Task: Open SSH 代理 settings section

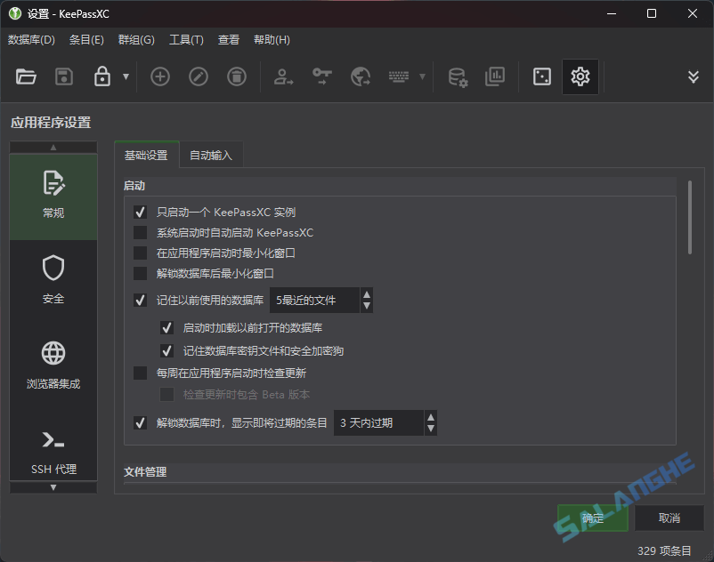Action: pos(53,449)
